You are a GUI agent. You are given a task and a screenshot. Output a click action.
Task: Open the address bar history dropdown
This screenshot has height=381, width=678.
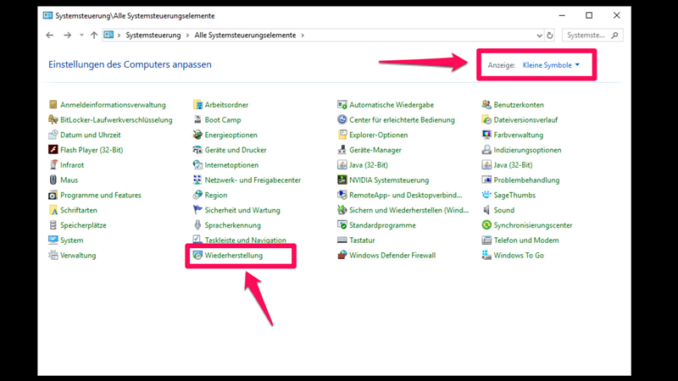pos(540,36)
